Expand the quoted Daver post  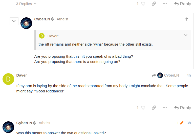click(x=186, y=35)
